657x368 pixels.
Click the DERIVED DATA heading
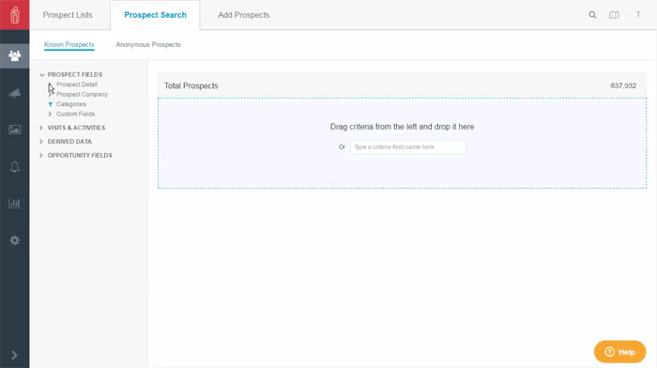pos(69,142)
